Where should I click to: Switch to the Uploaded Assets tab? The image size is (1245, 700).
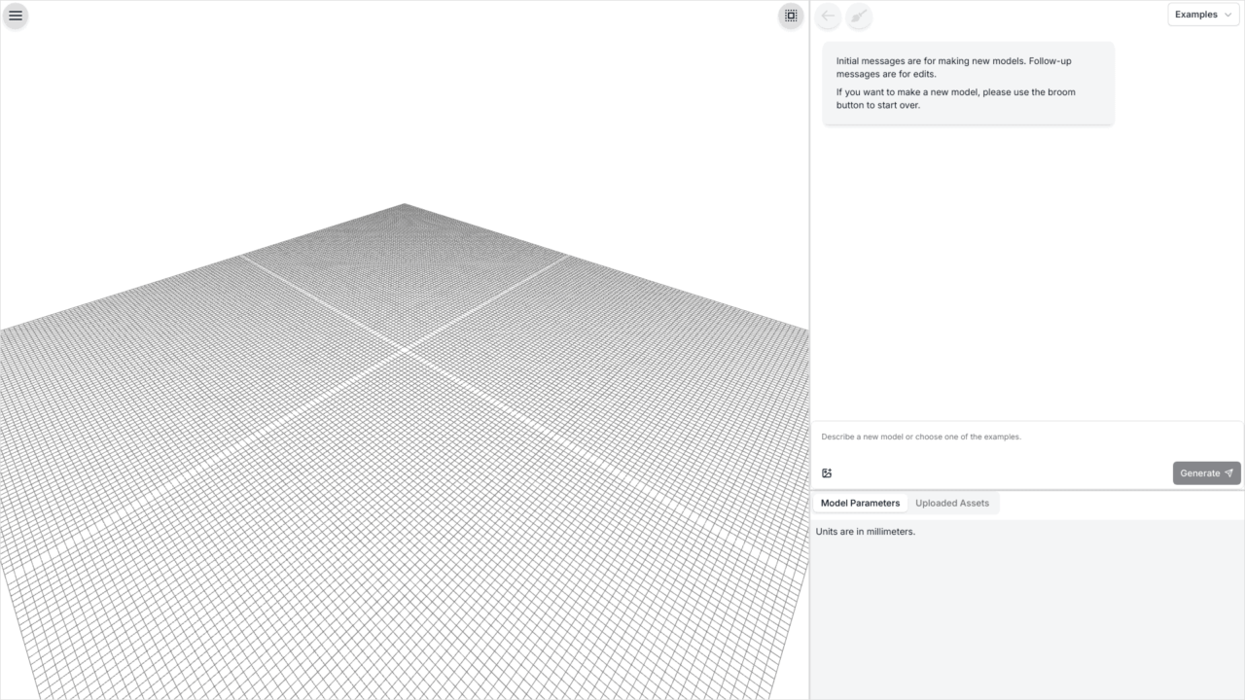(x=952, y=503)
